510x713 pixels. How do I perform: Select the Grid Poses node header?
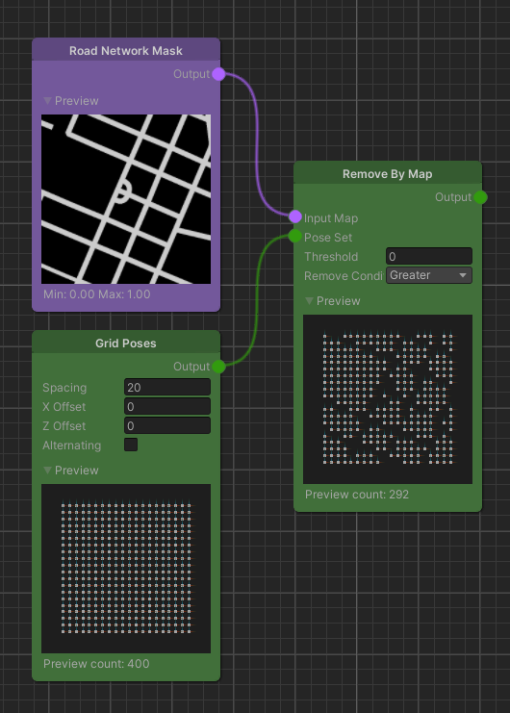[126, 343]
